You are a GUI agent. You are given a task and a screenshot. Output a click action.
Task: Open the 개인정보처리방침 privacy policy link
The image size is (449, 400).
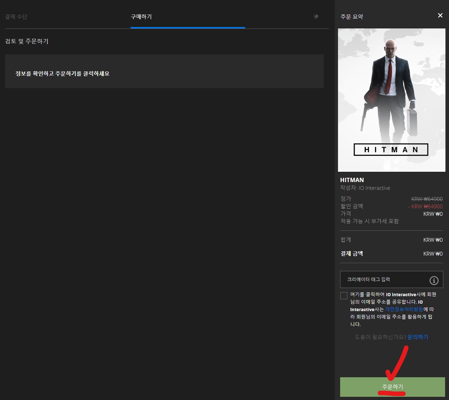(x=404, y=309)
